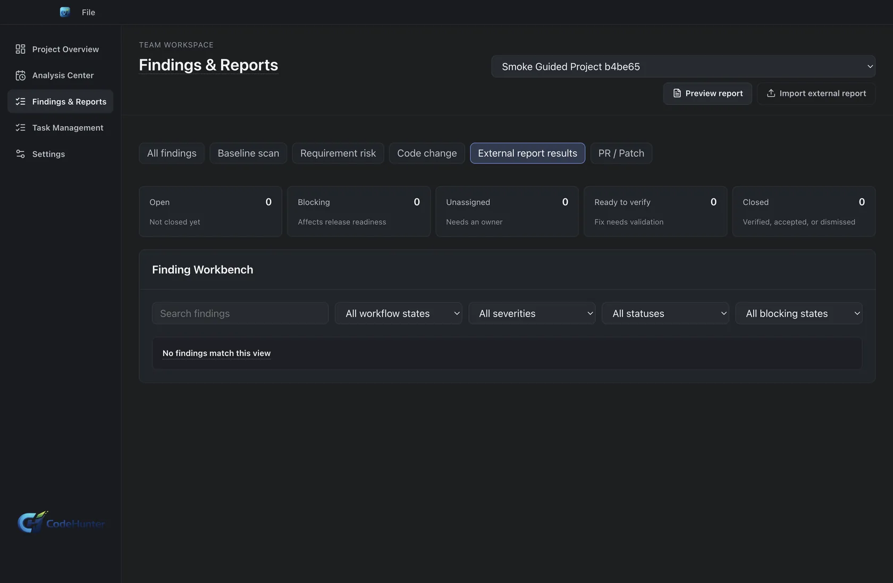Screen dimensions: 893x583
Task: Click the Findings & Reports page title
Action: pos(208,65)
